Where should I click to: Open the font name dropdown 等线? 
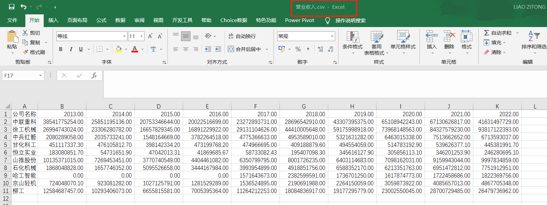124,36
